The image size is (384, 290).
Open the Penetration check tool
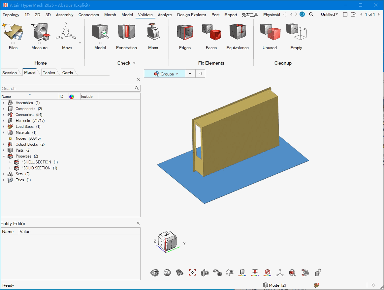[126, 36]
